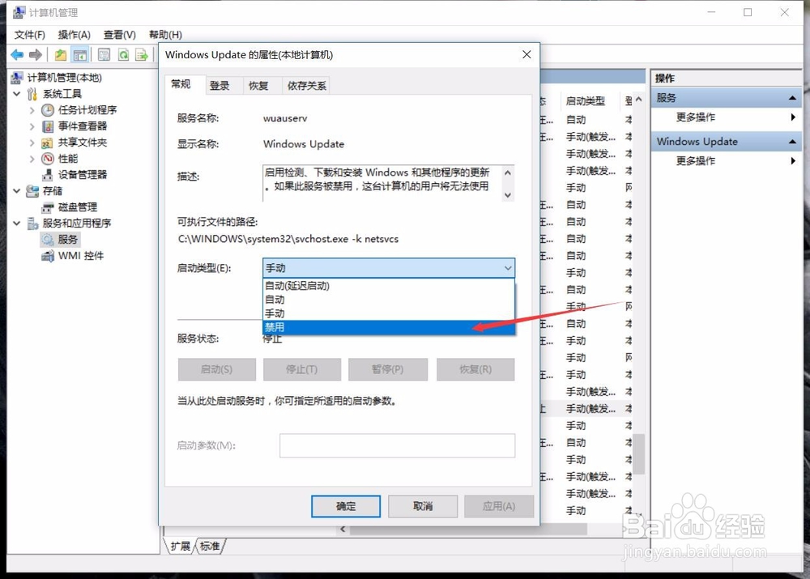This screenshot has height=579, width=810.
Task: Click the 停止(T) service button
Action: pyautogui.click(x=301, y=370)
